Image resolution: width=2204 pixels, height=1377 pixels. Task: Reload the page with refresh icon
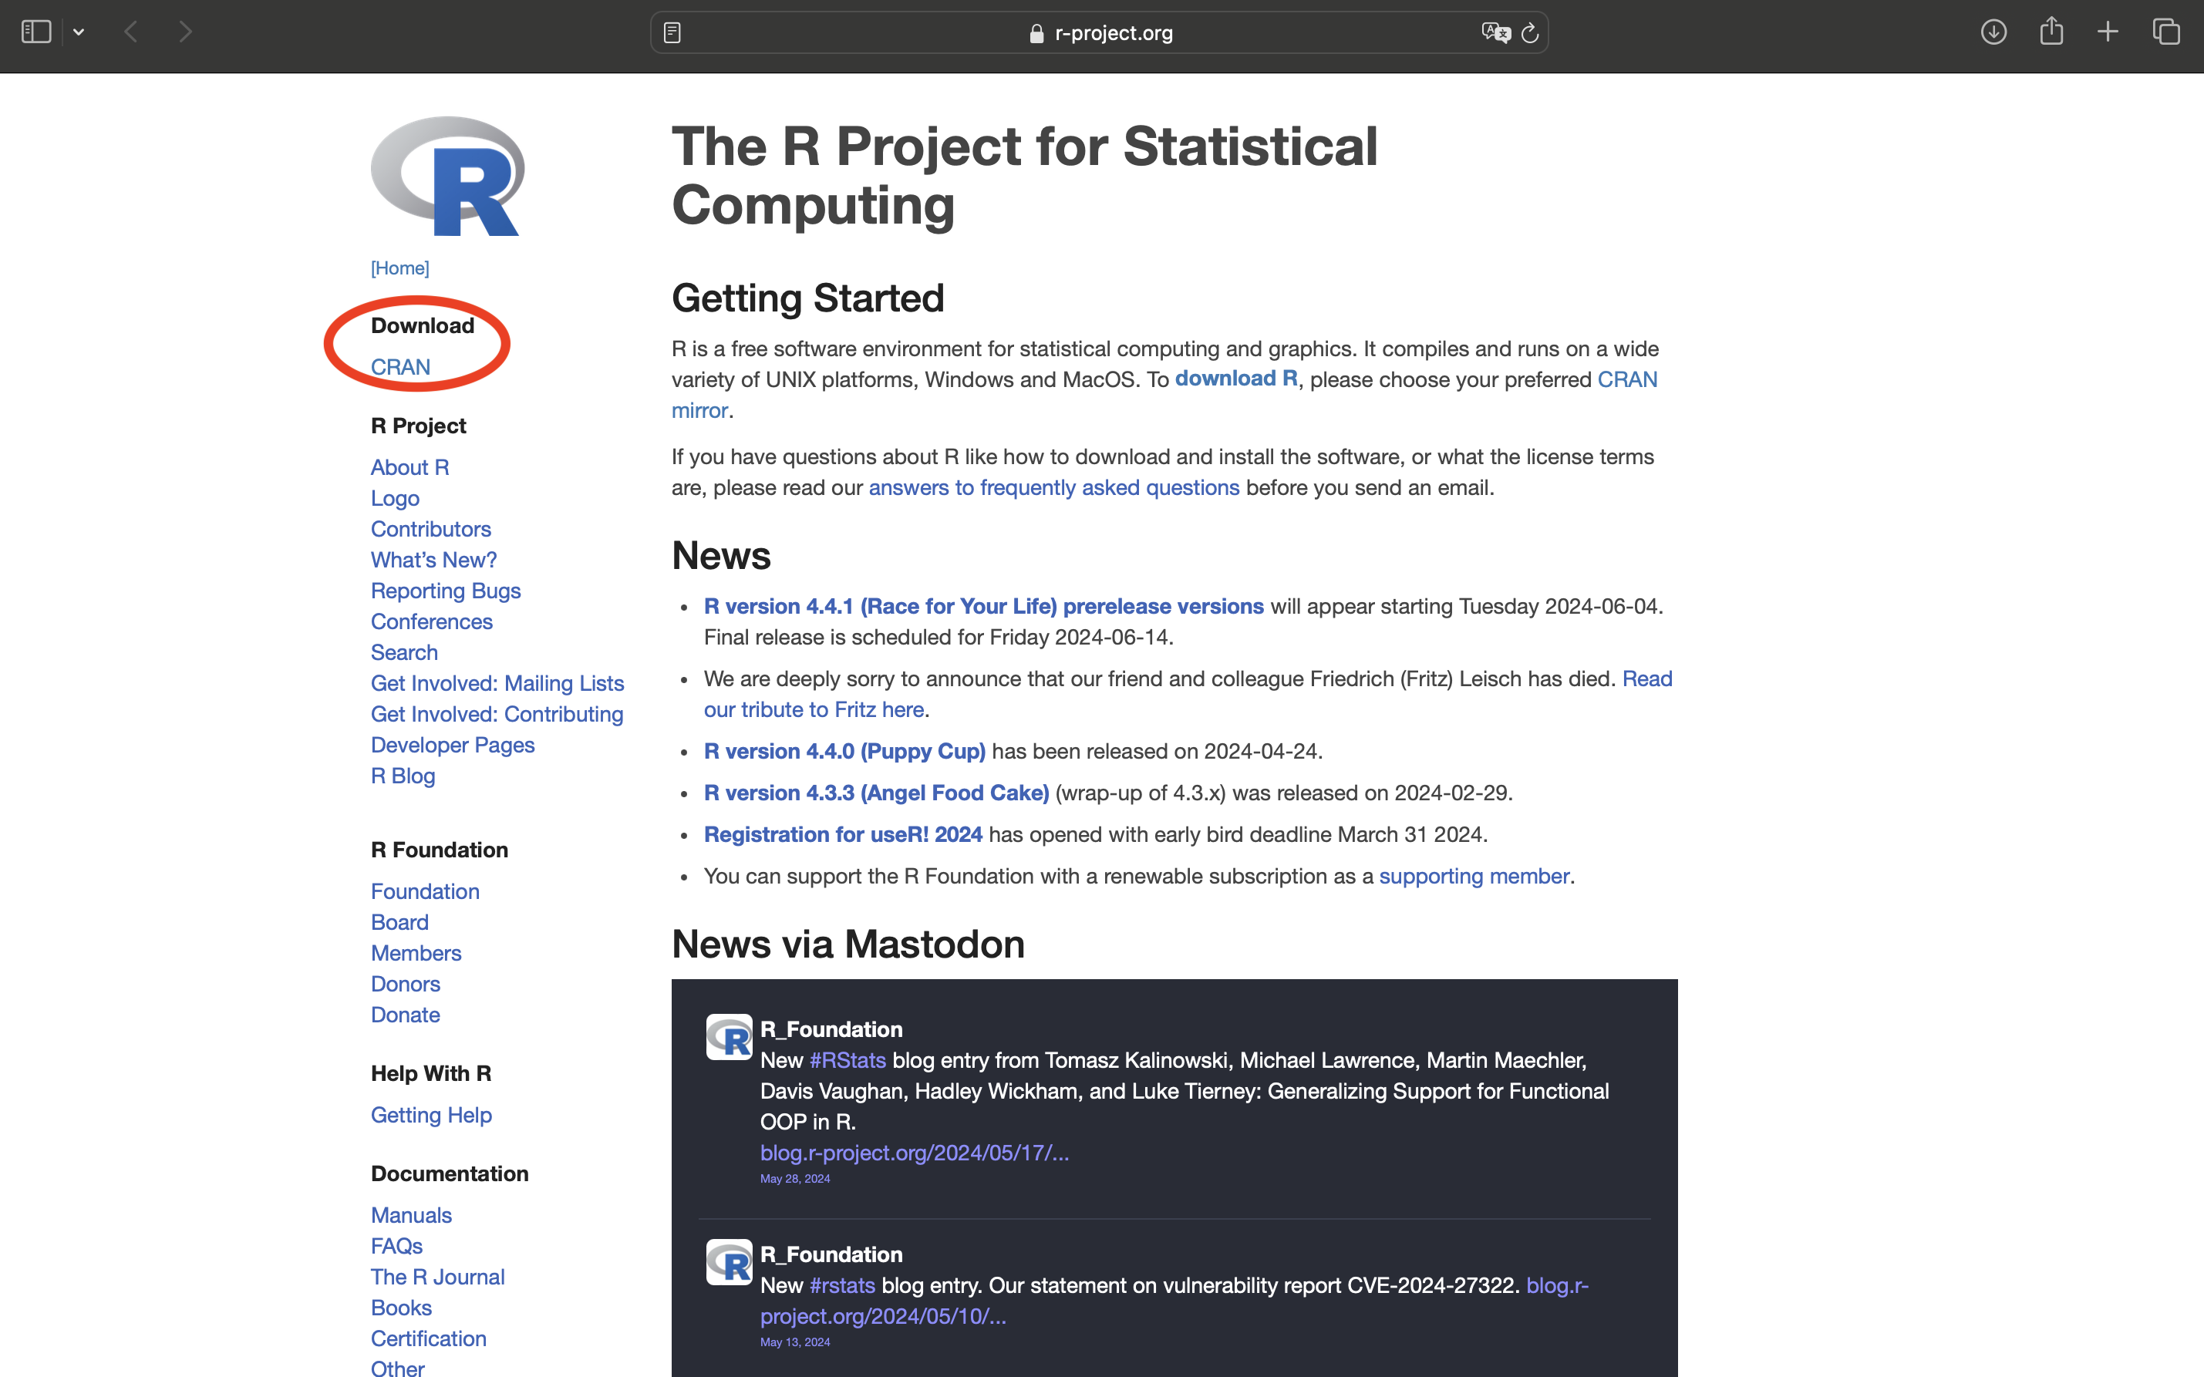point(1530,33)
